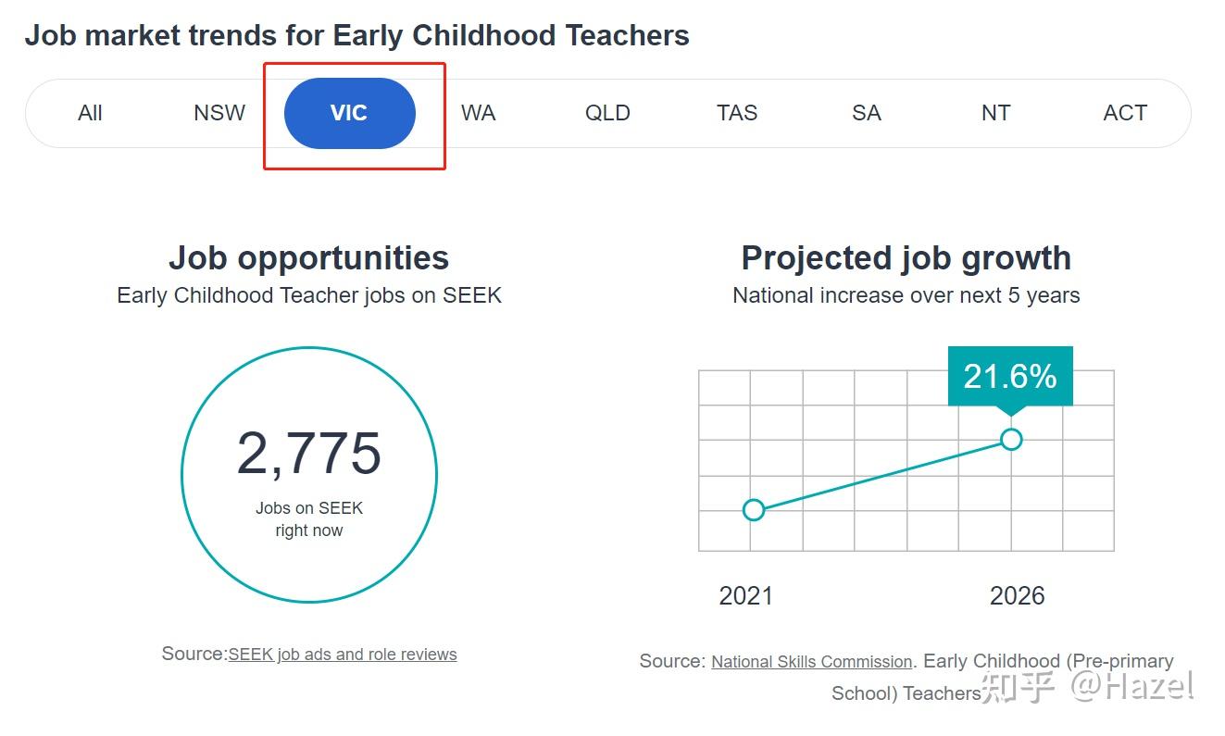Switch to the WA tab
1225x736 pixels.
click(x=479, y=113)
